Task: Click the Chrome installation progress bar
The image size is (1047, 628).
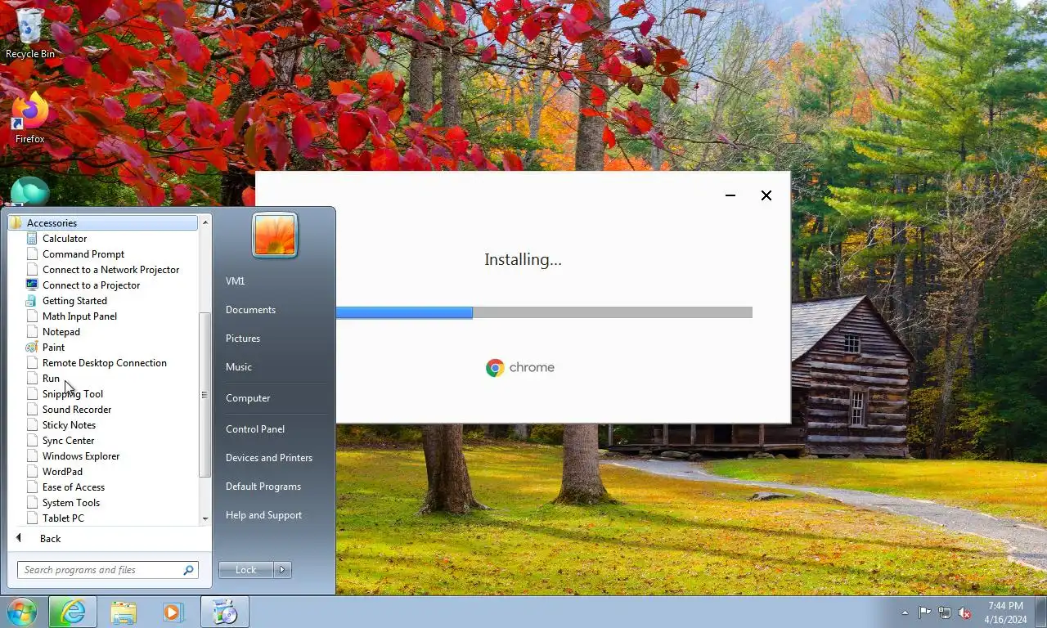Action: point(544,312)
